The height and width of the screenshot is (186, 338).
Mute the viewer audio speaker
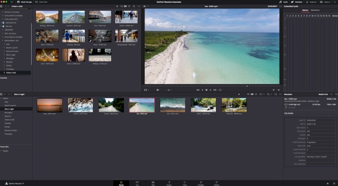click(x=158, y=90)
